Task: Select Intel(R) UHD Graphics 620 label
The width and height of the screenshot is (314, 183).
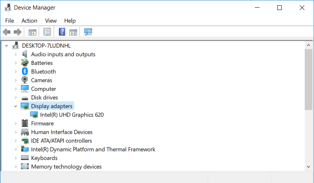Action: click(x=72, y=115)
